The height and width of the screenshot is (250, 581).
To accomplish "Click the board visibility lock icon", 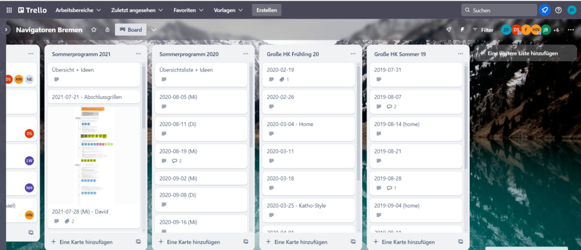I will click(x=107, y=29).
